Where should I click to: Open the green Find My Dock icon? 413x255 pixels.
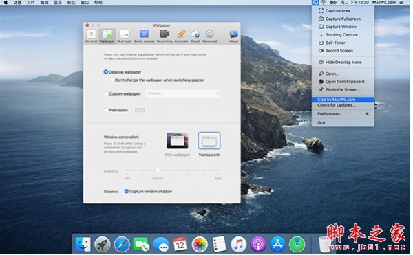point(297,244)
